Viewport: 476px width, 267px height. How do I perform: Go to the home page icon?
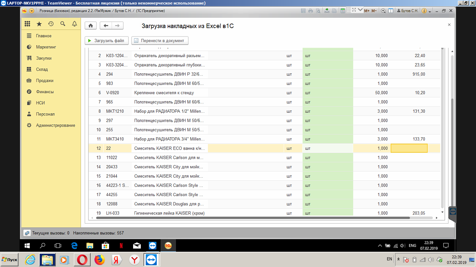click(91, 25)
